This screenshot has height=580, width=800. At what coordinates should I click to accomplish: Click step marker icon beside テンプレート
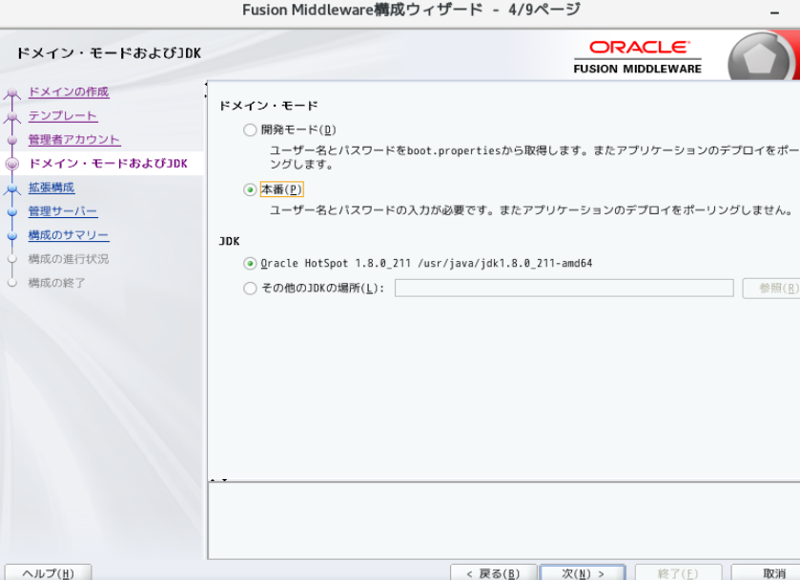(12, 117)
